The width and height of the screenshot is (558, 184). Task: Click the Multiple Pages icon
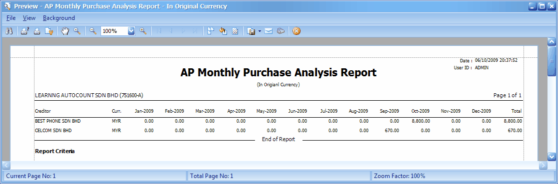[210, 31]
